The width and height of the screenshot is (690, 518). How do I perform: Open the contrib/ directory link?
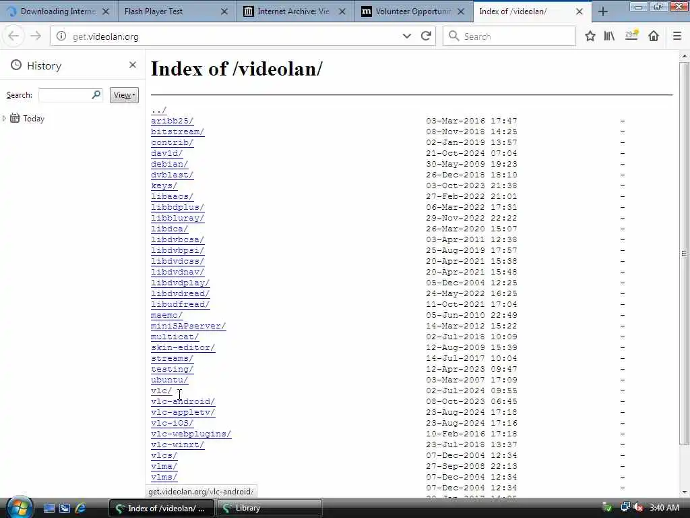tap(172, 143)
